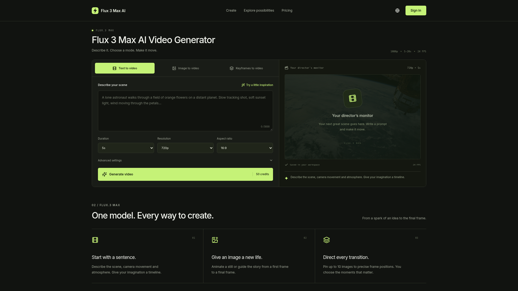Click the Direct every transition heading

[346, 257]
